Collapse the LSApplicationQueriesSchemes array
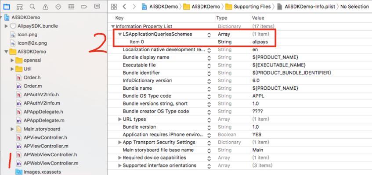The width and height of the screenshot is (372, 175). (x=120, y=34)
